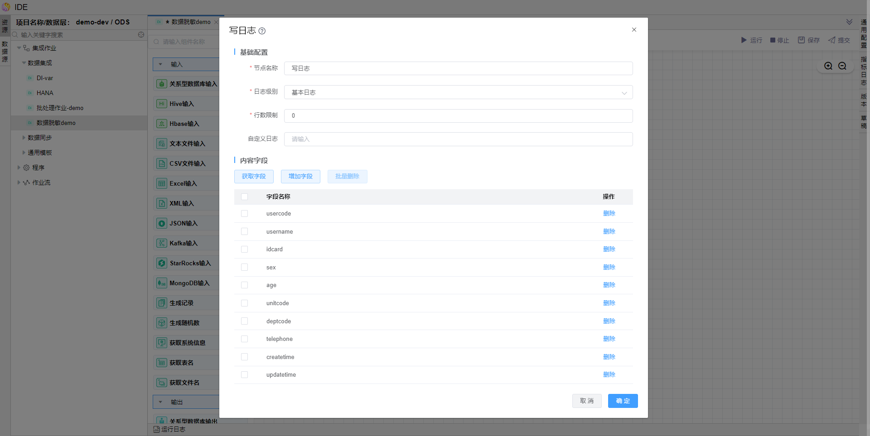The height and width of the screenshot is (436, 870).
Task: Click the MongoDB输入 component icon
Action: [162, 283]
